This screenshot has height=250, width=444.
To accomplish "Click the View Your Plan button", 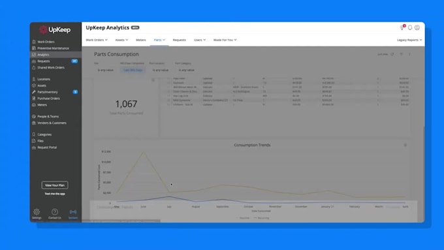I will 55,185.
